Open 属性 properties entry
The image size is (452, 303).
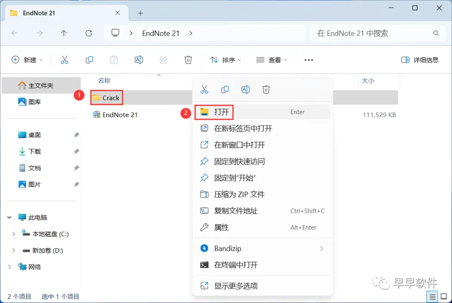pyautogui.click(x=262, y=228)
